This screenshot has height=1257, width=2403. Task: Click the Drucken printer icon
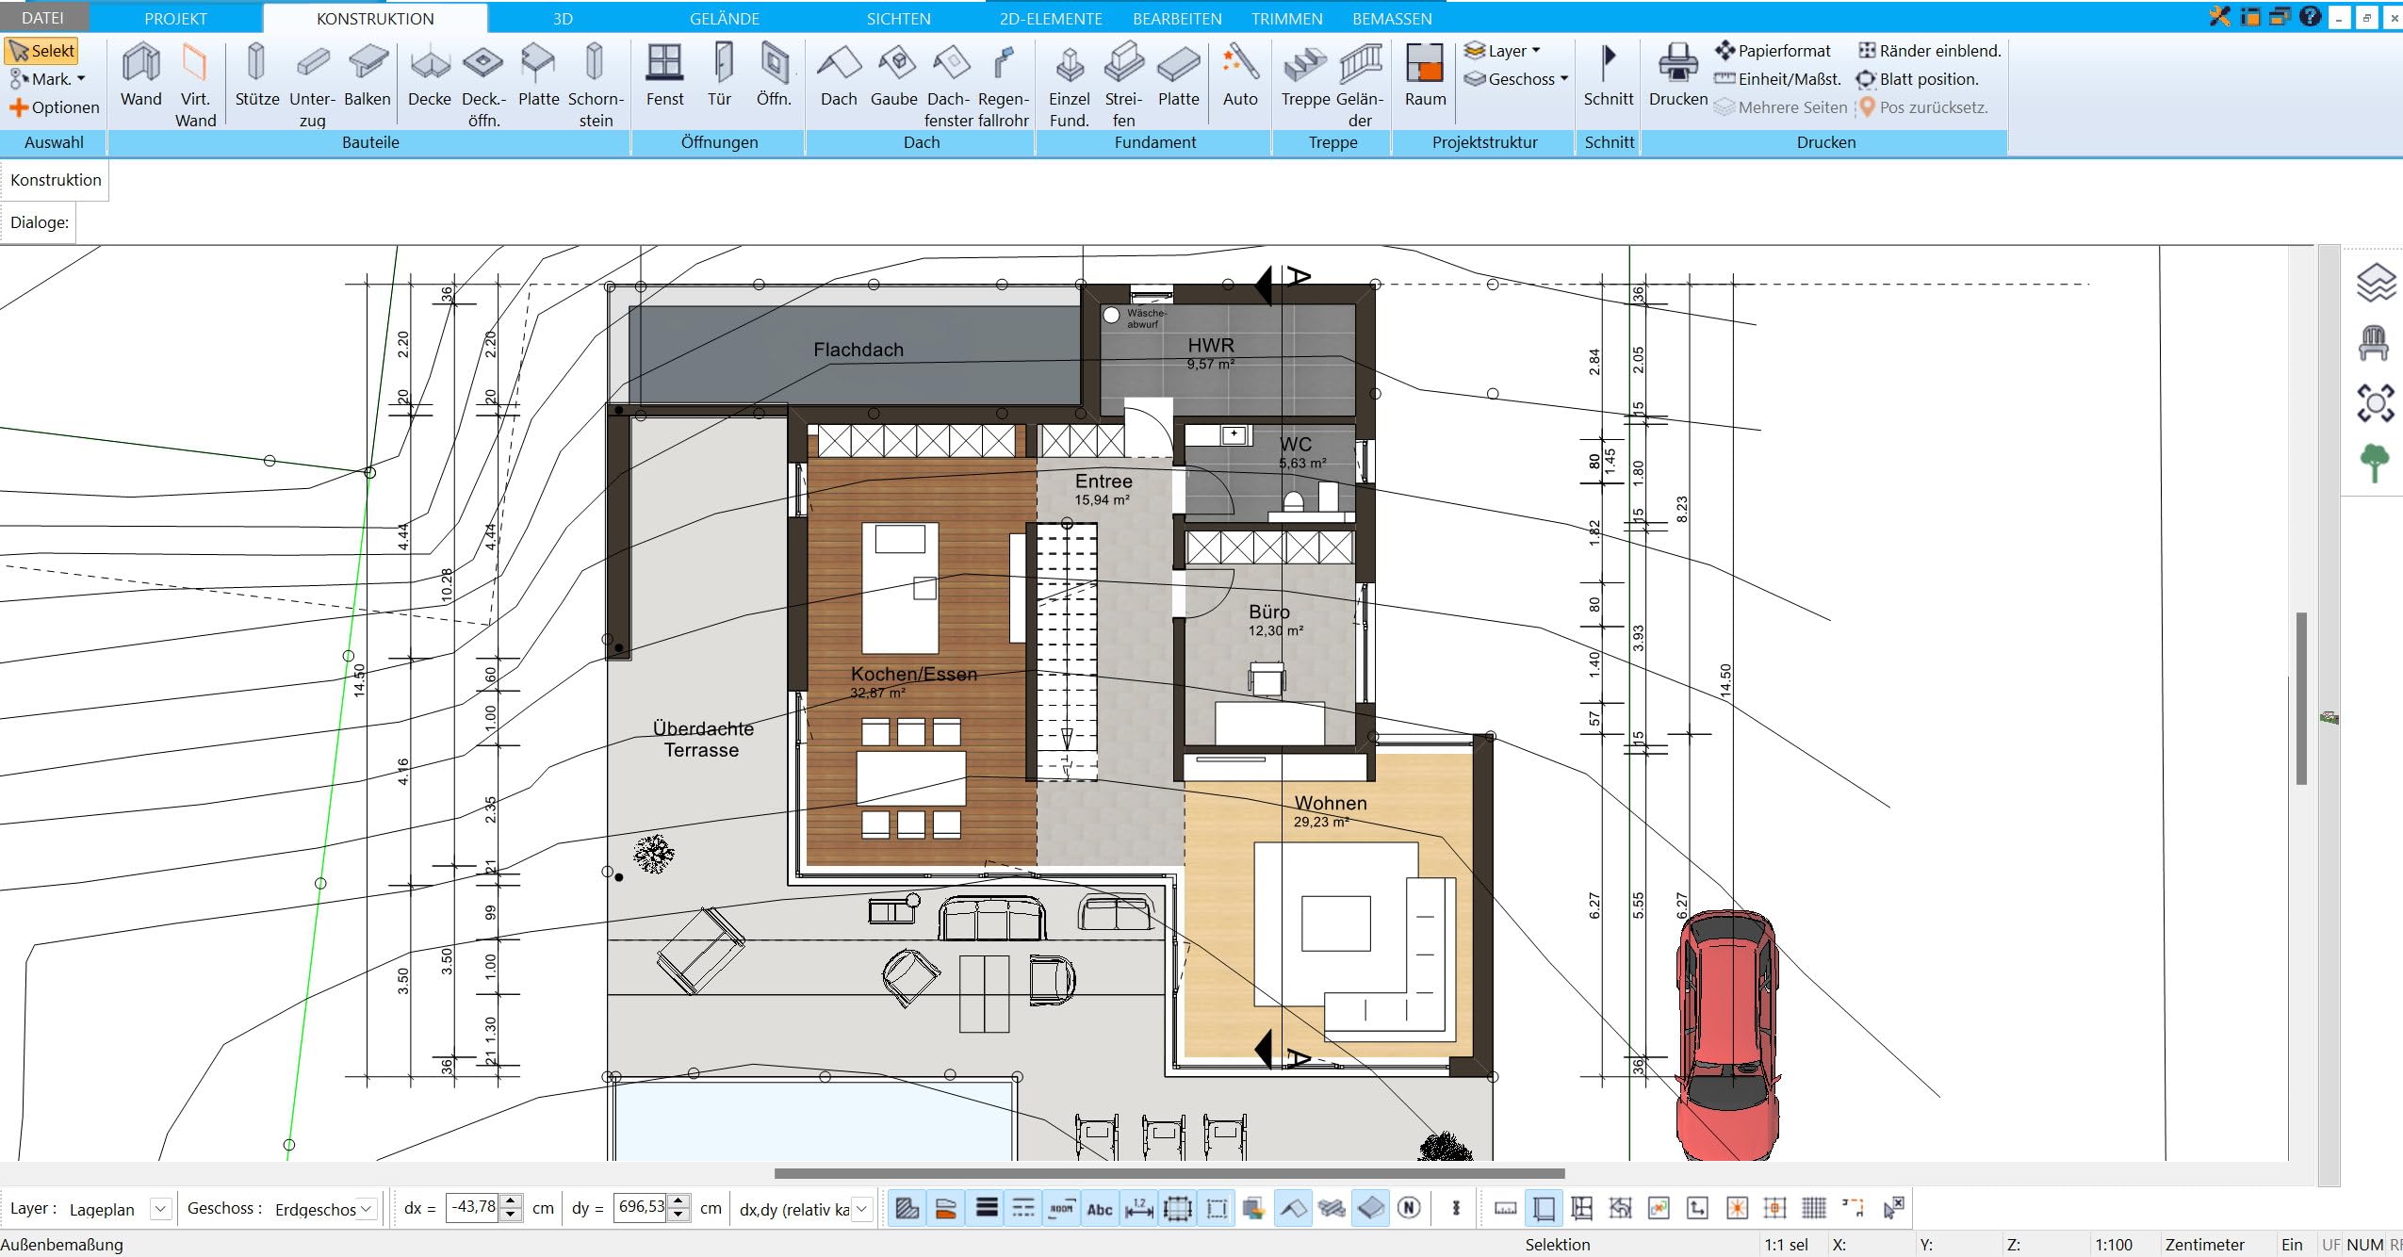pyautogui.click(x=1678, y=75)
